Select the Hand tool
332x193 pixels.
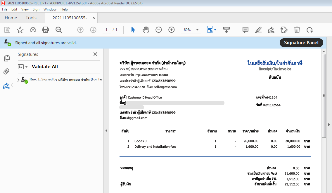(x=146, y=30)
